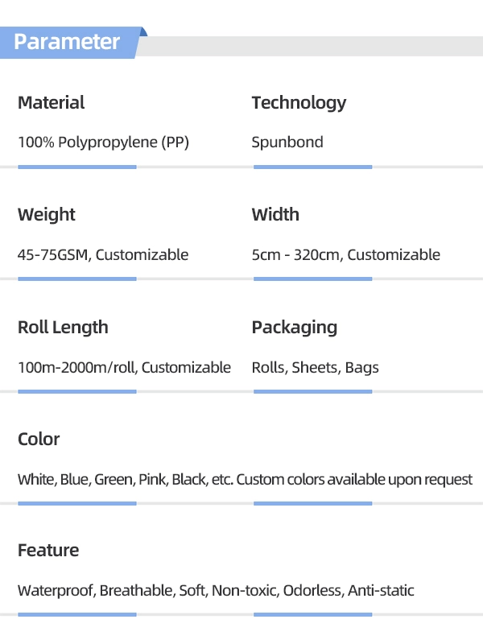Select the Width heading
This screenshot has width=483, height=644.
[x=275, y=214]
